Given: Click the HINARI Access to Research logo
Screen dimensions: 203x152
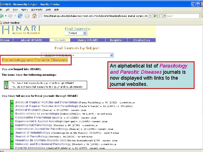Looking at the screenshot, I should coord(21,30).
